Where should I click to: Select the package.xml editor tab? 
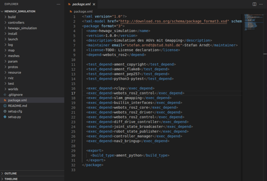(x=81, y=4)
